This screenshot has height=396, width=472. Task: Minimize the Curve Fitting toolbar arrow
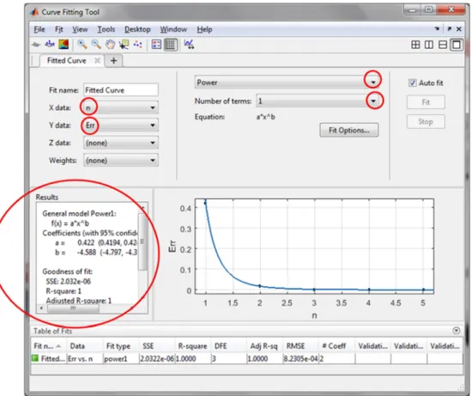tap(437, 29)
